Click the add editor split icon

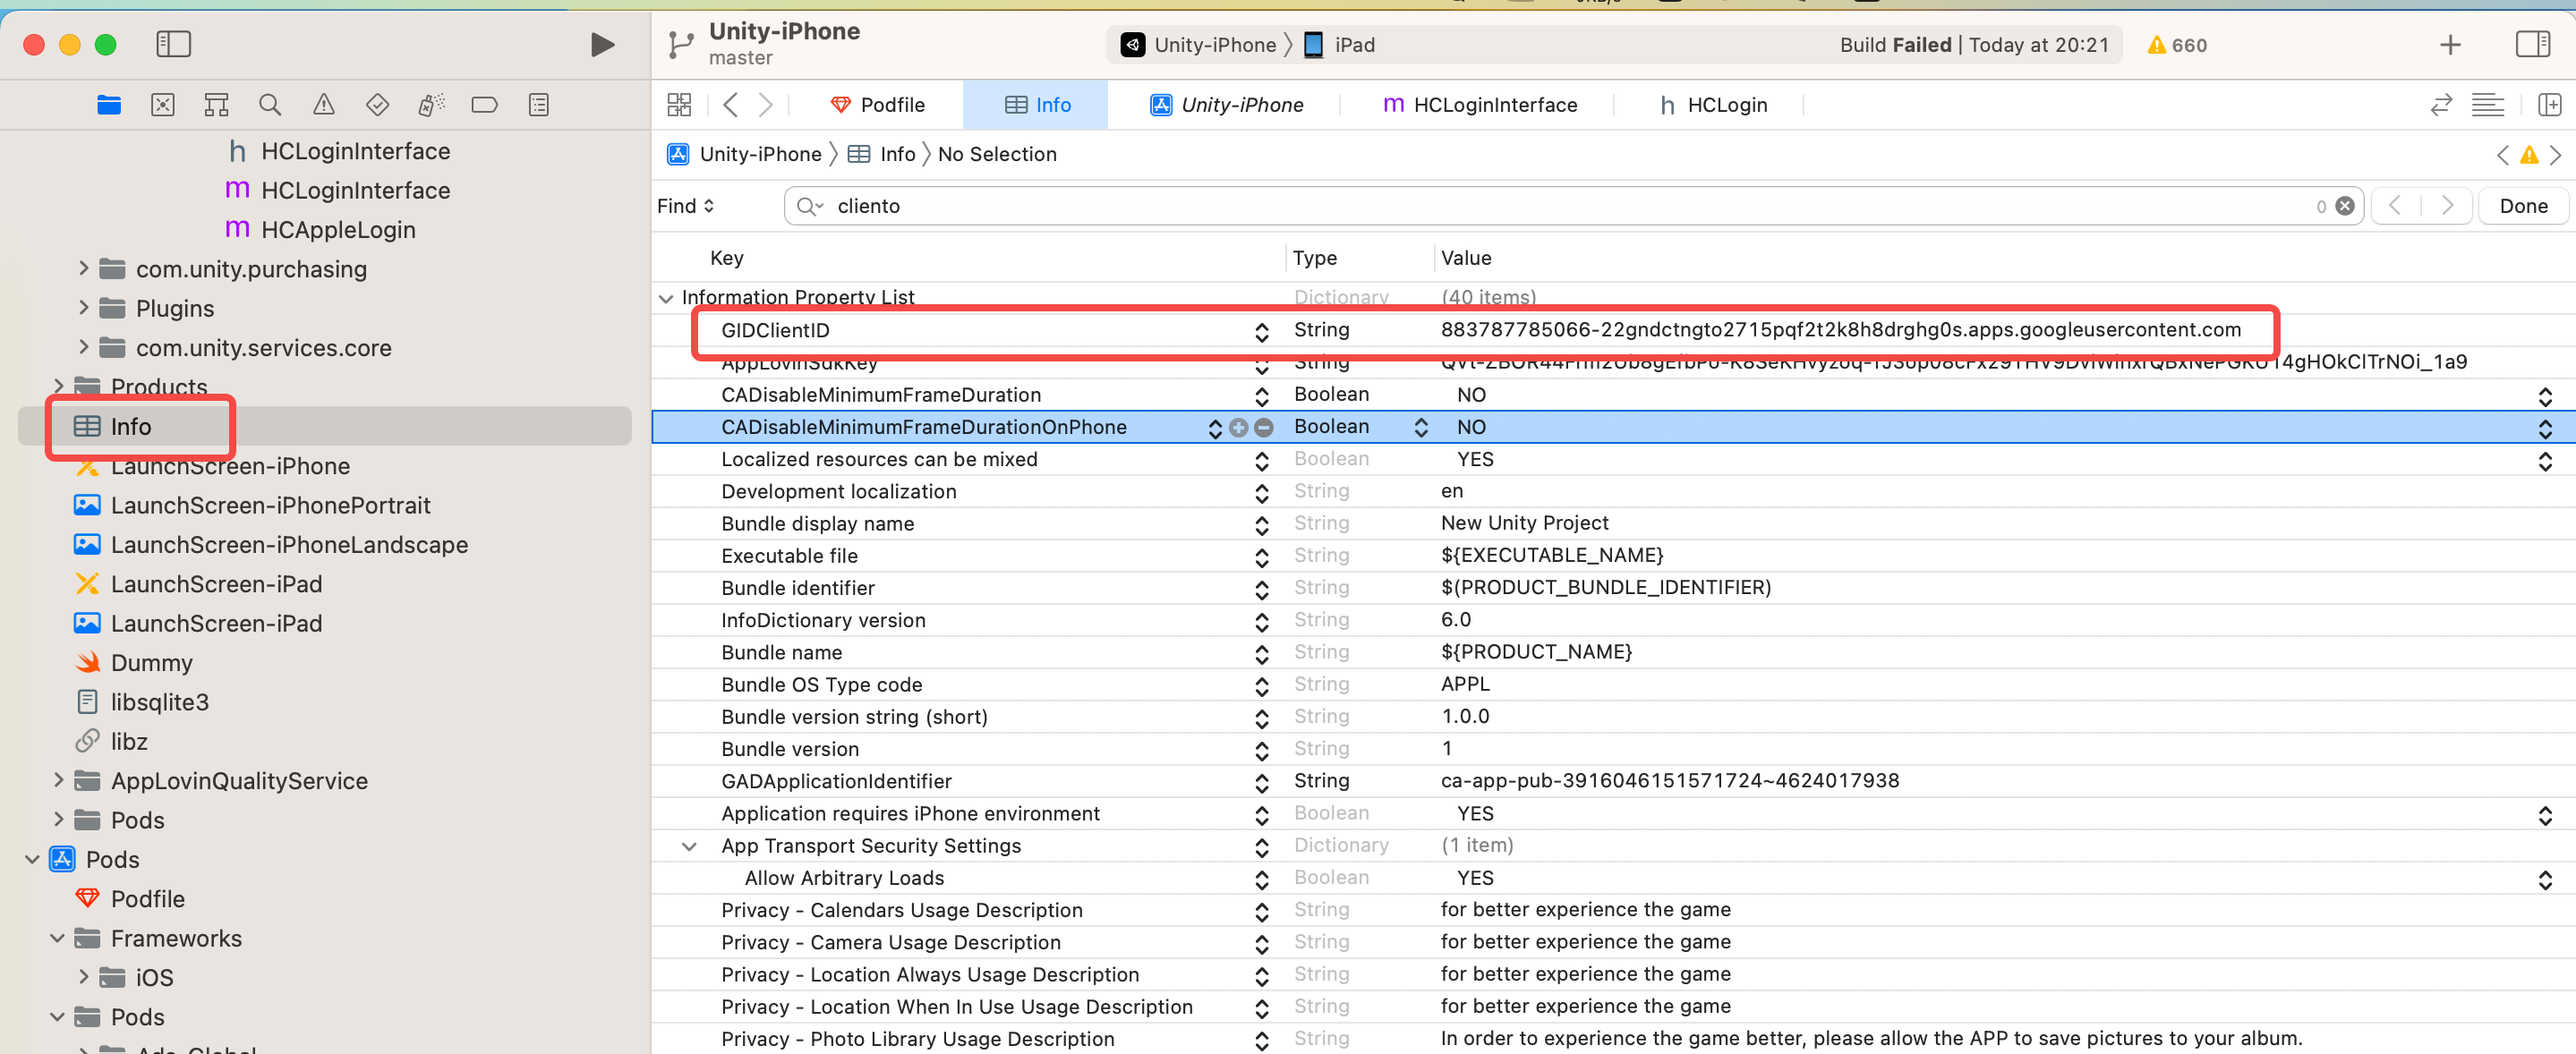2550,105
